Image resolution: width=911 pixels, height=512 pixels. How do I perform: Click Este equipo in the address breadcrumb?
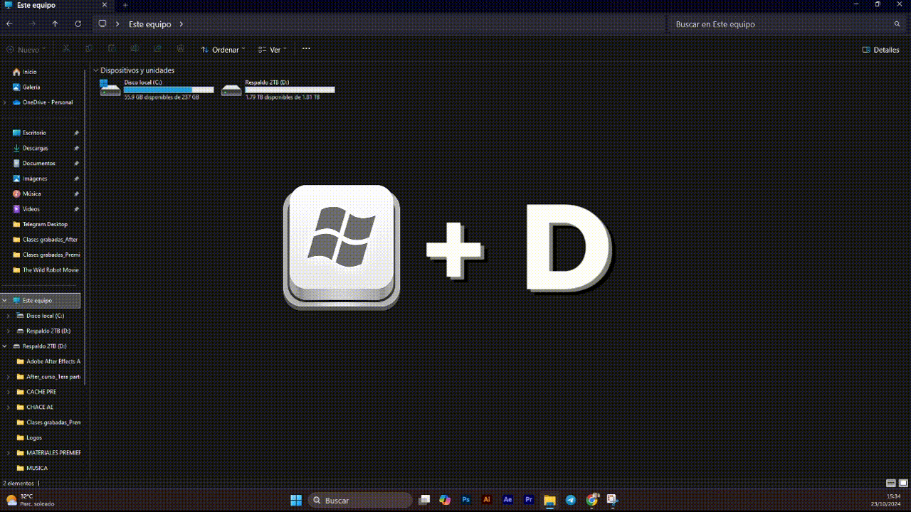pyautogui.click(x=149, y=24)
